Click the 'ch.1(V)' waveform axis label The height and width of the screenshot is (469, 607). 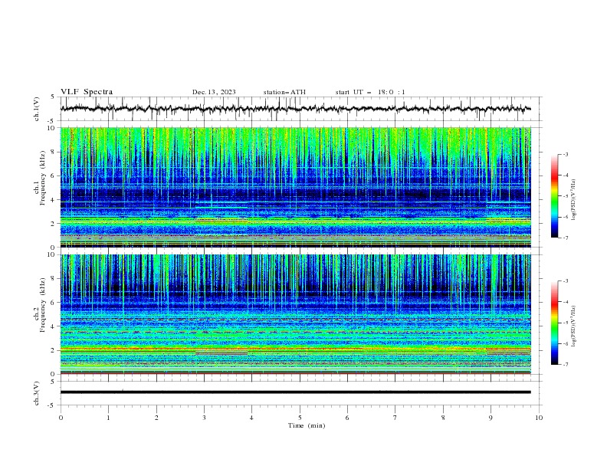coord(37,109)
